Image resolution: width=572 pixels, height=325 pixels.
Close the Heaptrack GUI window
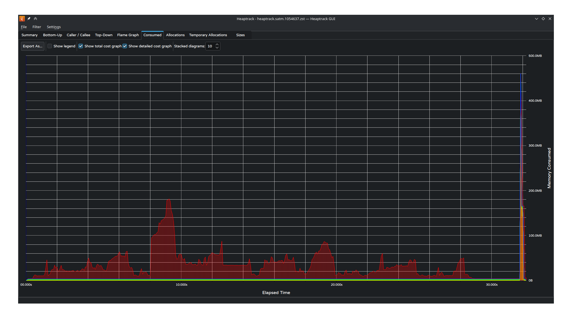pyautogui.click(x=550, y=19)
